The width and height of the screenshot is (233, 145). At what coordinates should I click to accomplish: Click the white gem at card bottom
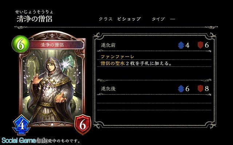click(52, 125)
